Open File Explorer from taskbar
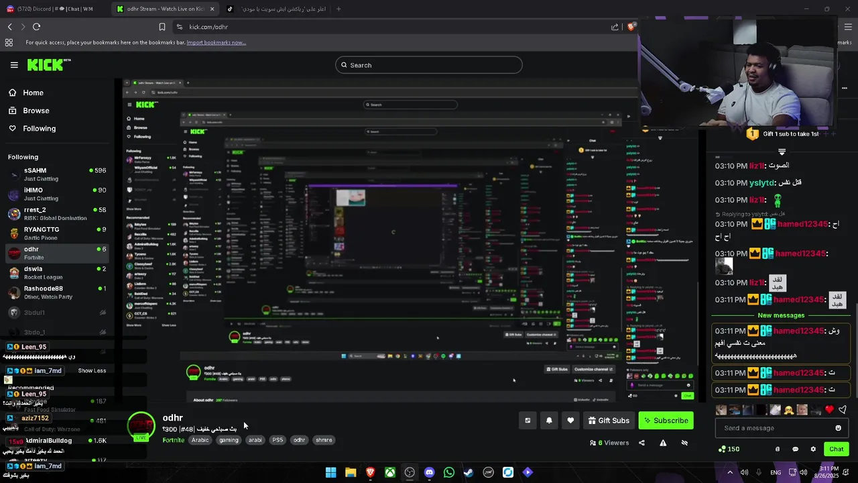Screen dimensions: 858x483 click(351, 472)
